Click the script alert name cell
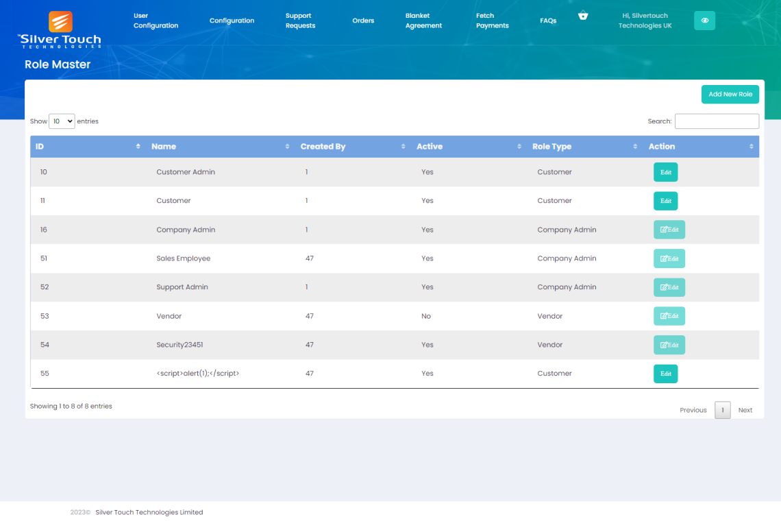This screenshot has width=781, height=521. click(198, 373)
